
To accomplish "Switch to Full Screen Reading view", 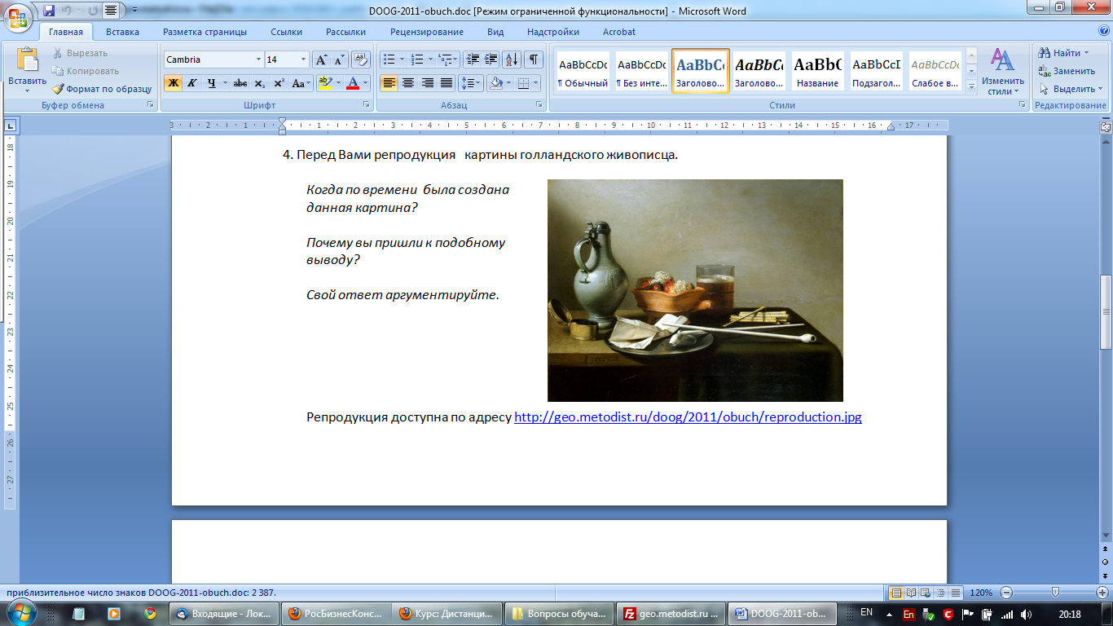I will pyautogui.click(x=912, y=593).
